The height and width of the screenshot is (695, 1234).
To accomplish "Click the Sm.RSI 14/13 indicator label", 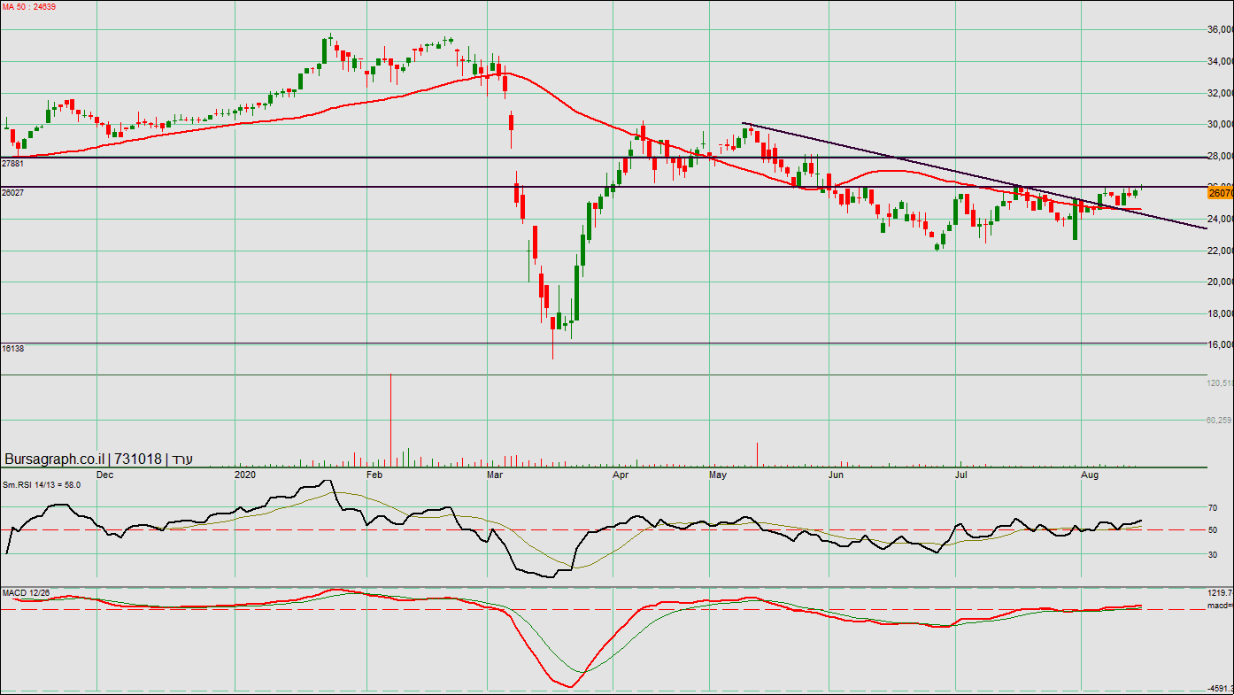I will tap(41, 484).
